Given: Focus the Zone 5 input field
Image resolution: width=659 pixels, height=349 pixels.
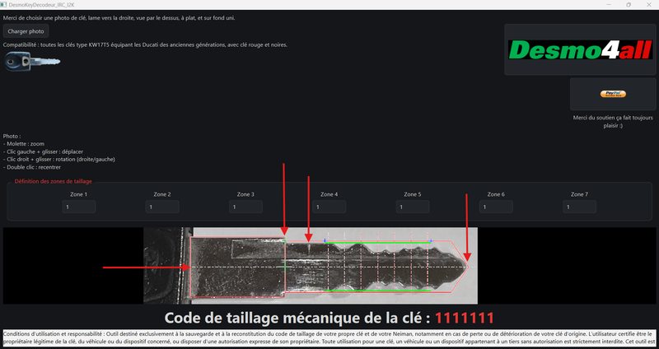Looking at the screenshot, I should (x=413, y=207).
